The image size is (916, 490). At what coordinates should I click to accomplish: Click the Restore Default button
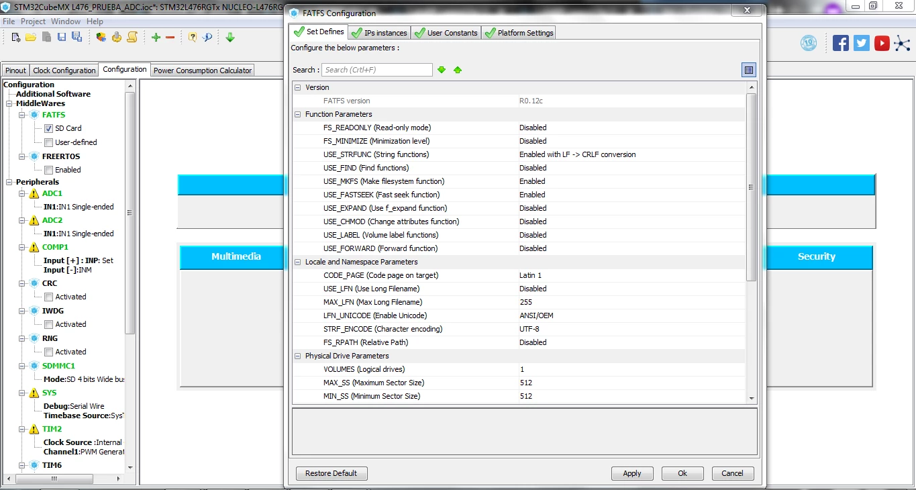tap(332, 473)
